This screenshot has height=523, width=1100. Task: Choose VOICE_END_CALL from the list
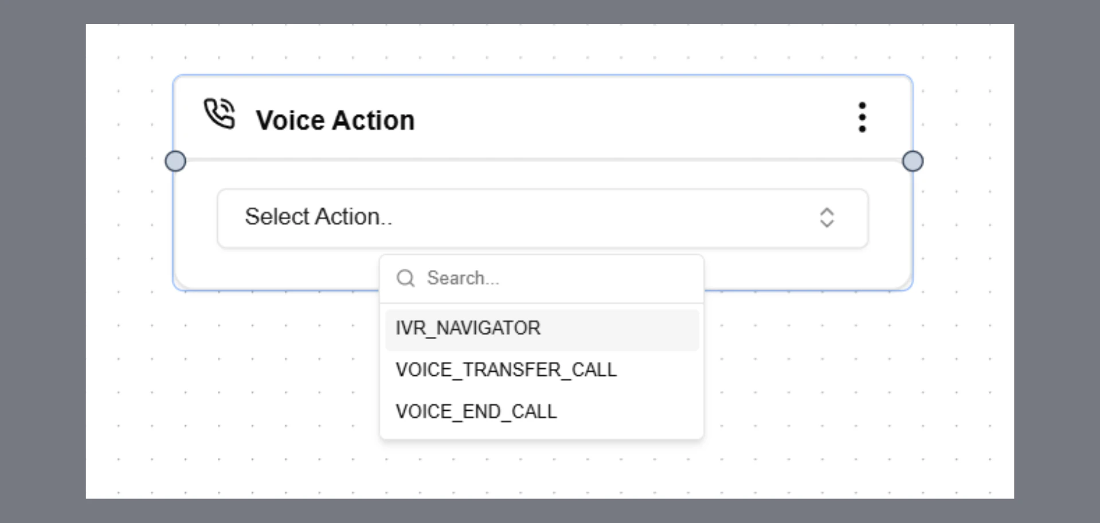pyautogui.click(x=542, y=412)
